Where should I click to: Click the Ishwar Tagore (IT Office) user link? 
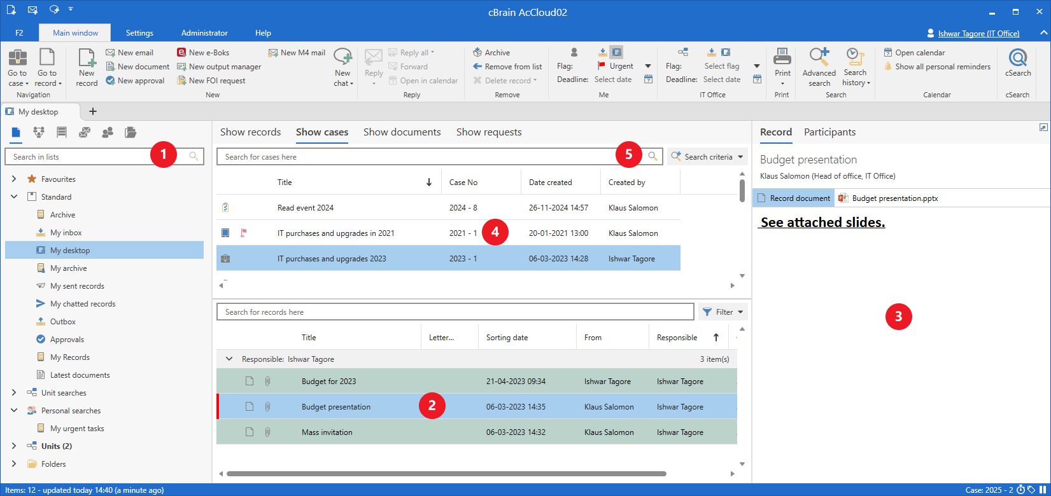point(978,34)
